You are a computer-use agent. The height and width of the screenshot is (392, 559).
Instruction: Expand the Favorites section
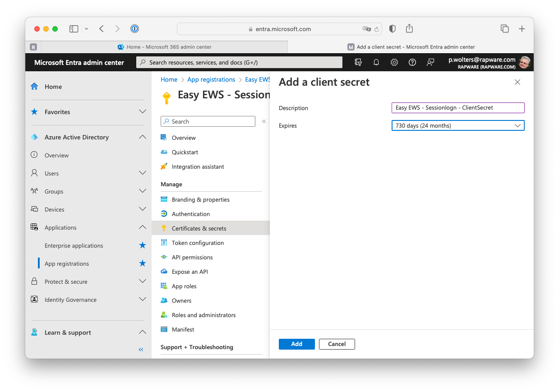[x=143, y=111]
